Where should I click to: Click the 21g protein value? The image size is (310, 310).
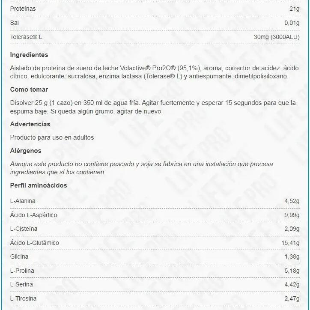point(294,9)
